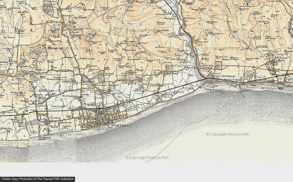Select the Lower Cokeham label

pyautogui.click(x=138, y=90)
